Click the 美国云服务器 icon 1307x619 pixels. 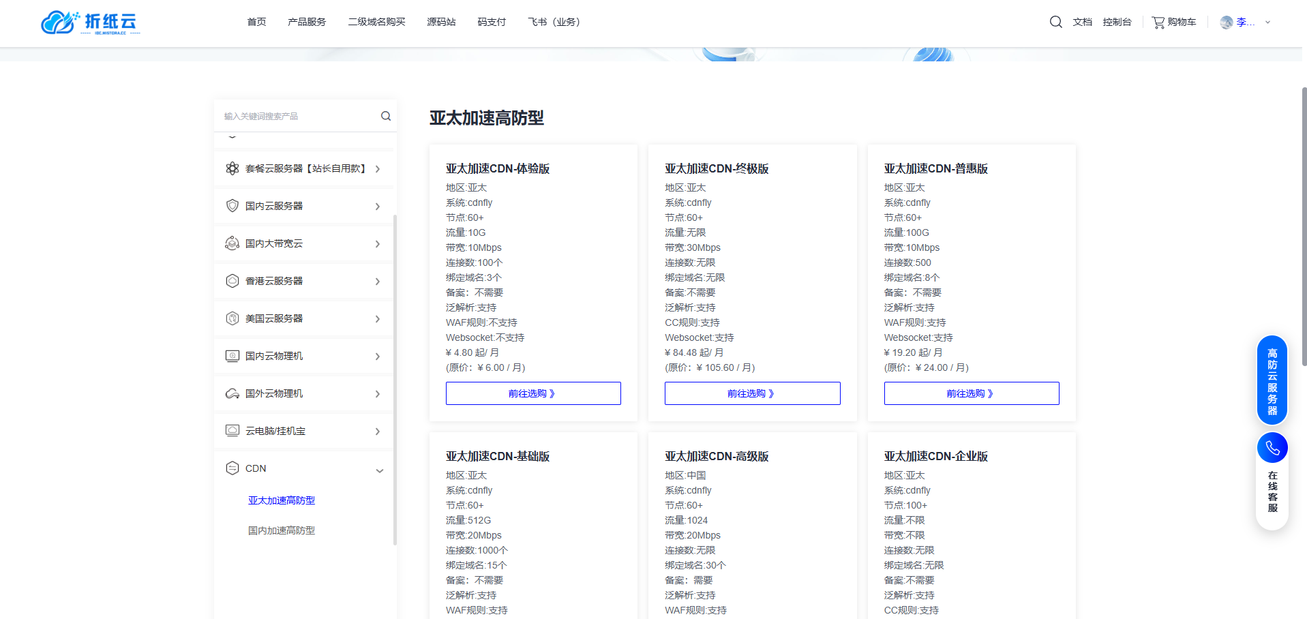232,318
